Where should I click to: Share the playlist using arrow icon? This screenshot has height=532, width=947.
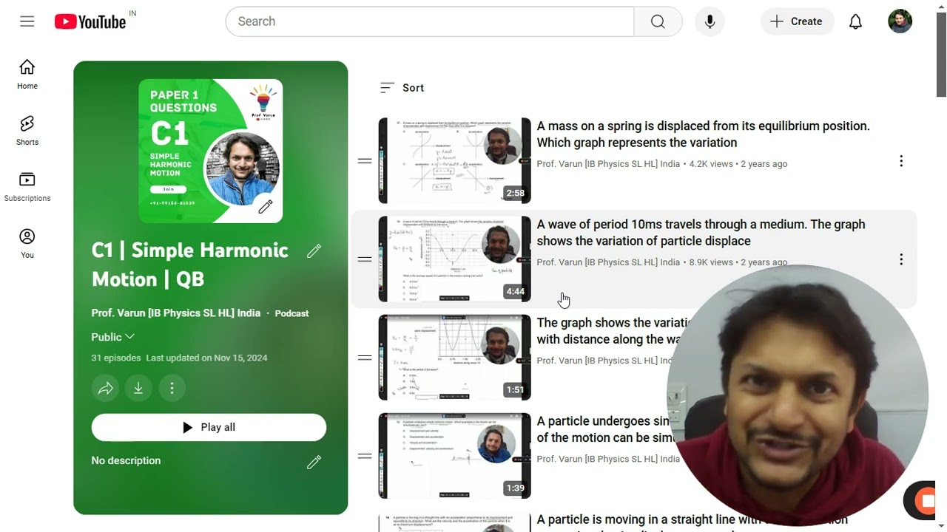[106, 388]
